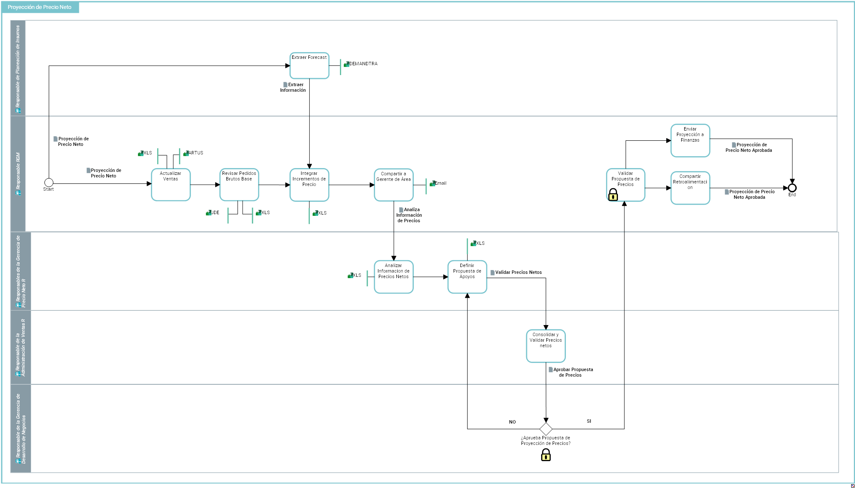Viewport: 855px width, 488px height.
Task: Click document icon beside Validar Precios Netos
Action: pyautogui.click(x=492, y=273)
